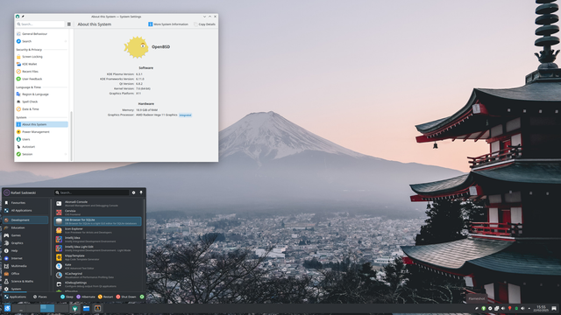The image size is (561, 315).
Task: Click the pin icon in launcher header
Action: [x=141, y=192]
